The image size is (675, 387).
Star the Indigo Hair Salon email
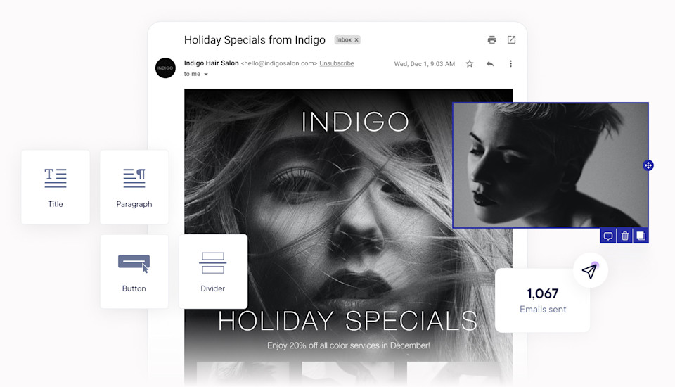[x=470, y=64]
